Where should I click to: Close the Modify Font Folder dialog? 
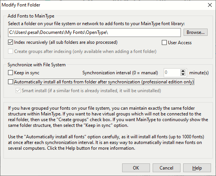click(x=210, y=5)
